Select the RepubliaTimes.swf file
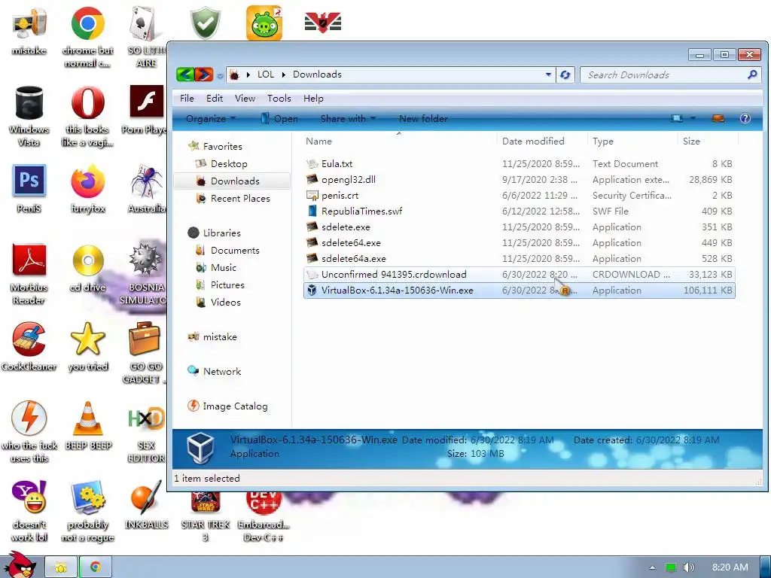 point(520,211)
